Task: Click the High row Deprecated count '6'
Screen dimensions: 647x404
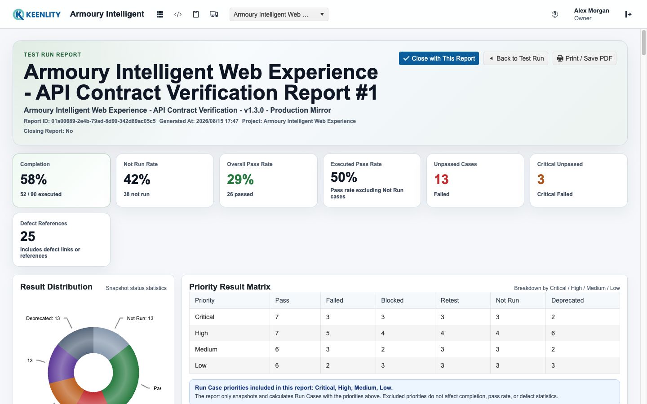Action: tap(553, 333)
